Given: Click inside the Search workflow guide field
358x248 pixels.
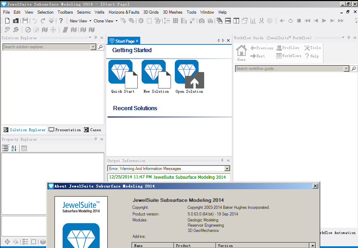Looking at the screenshot, I should click(289, 69).
